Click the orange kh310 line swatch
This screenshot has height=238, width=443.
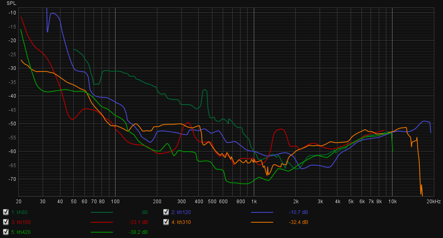pyautogui.click(x=262, y=222)
